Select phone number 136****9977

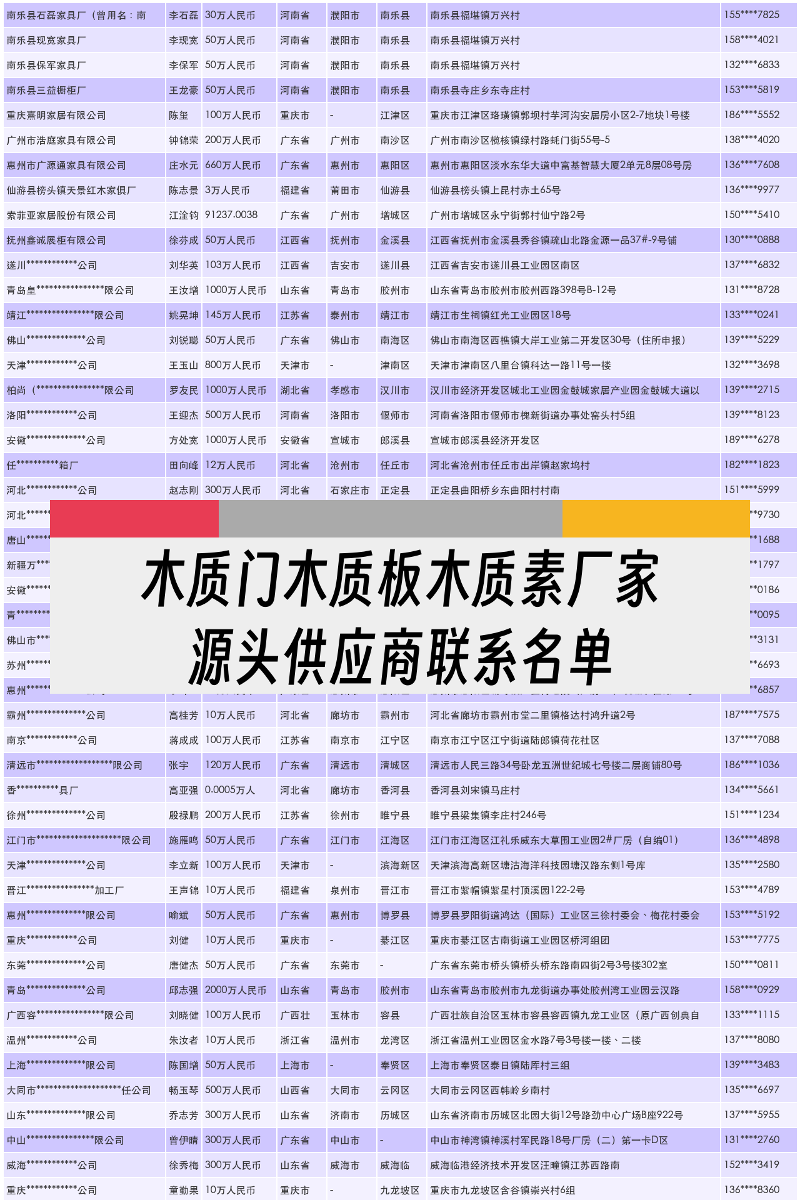point(751,190)
